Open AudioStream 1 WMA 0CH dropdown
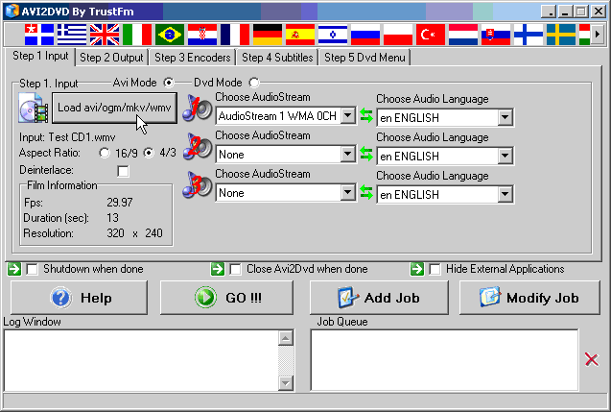 [x=347, y=116]
